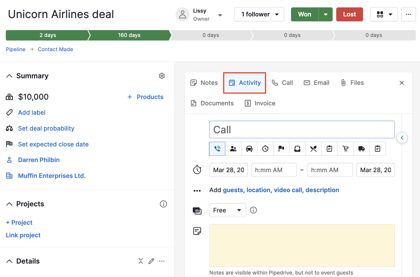Collapse the Projects section
Viewport: 420px width, 277px height.
(x=10, y=204)
